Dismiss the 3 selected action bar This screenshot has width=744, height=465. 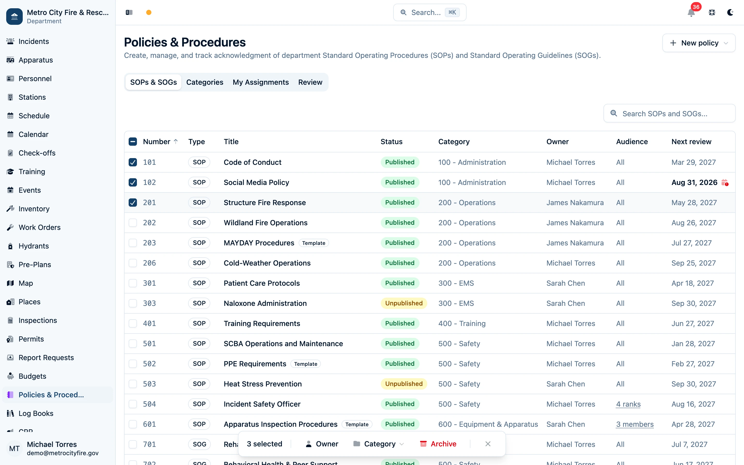pyautogui.click(x=488, y=444)
